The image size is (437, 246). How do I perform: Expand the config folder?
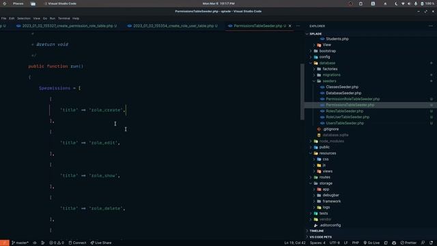(311, 57)
